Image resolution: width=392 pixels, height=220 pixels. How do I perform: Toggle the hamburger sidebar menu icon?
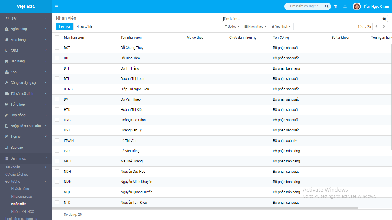(56, 6)
